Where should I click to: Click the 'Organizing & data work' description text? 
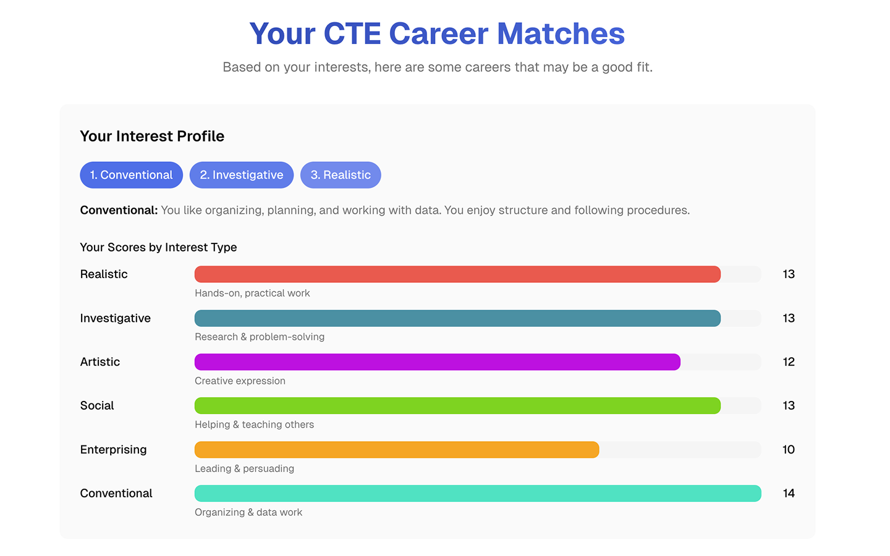click(x=248, y=512)
